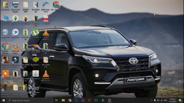Open Filmora from the taskbar
This screenshot has width=184, height=103.
[x=103, y=100]
